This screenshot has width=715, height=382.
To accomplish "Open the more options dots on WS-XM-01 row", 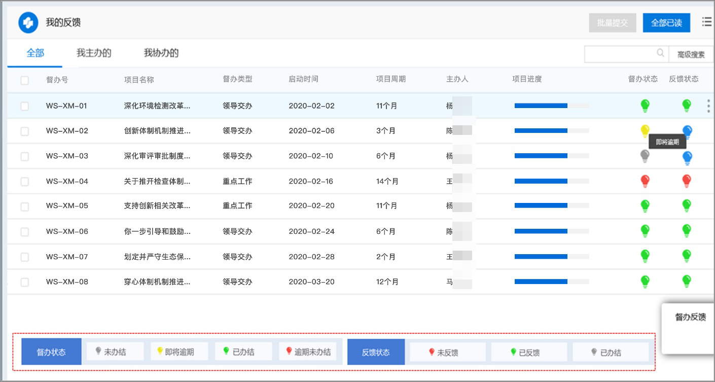I will (708, 106).
